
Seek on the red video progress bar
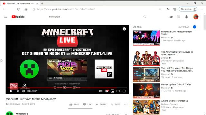67,88
